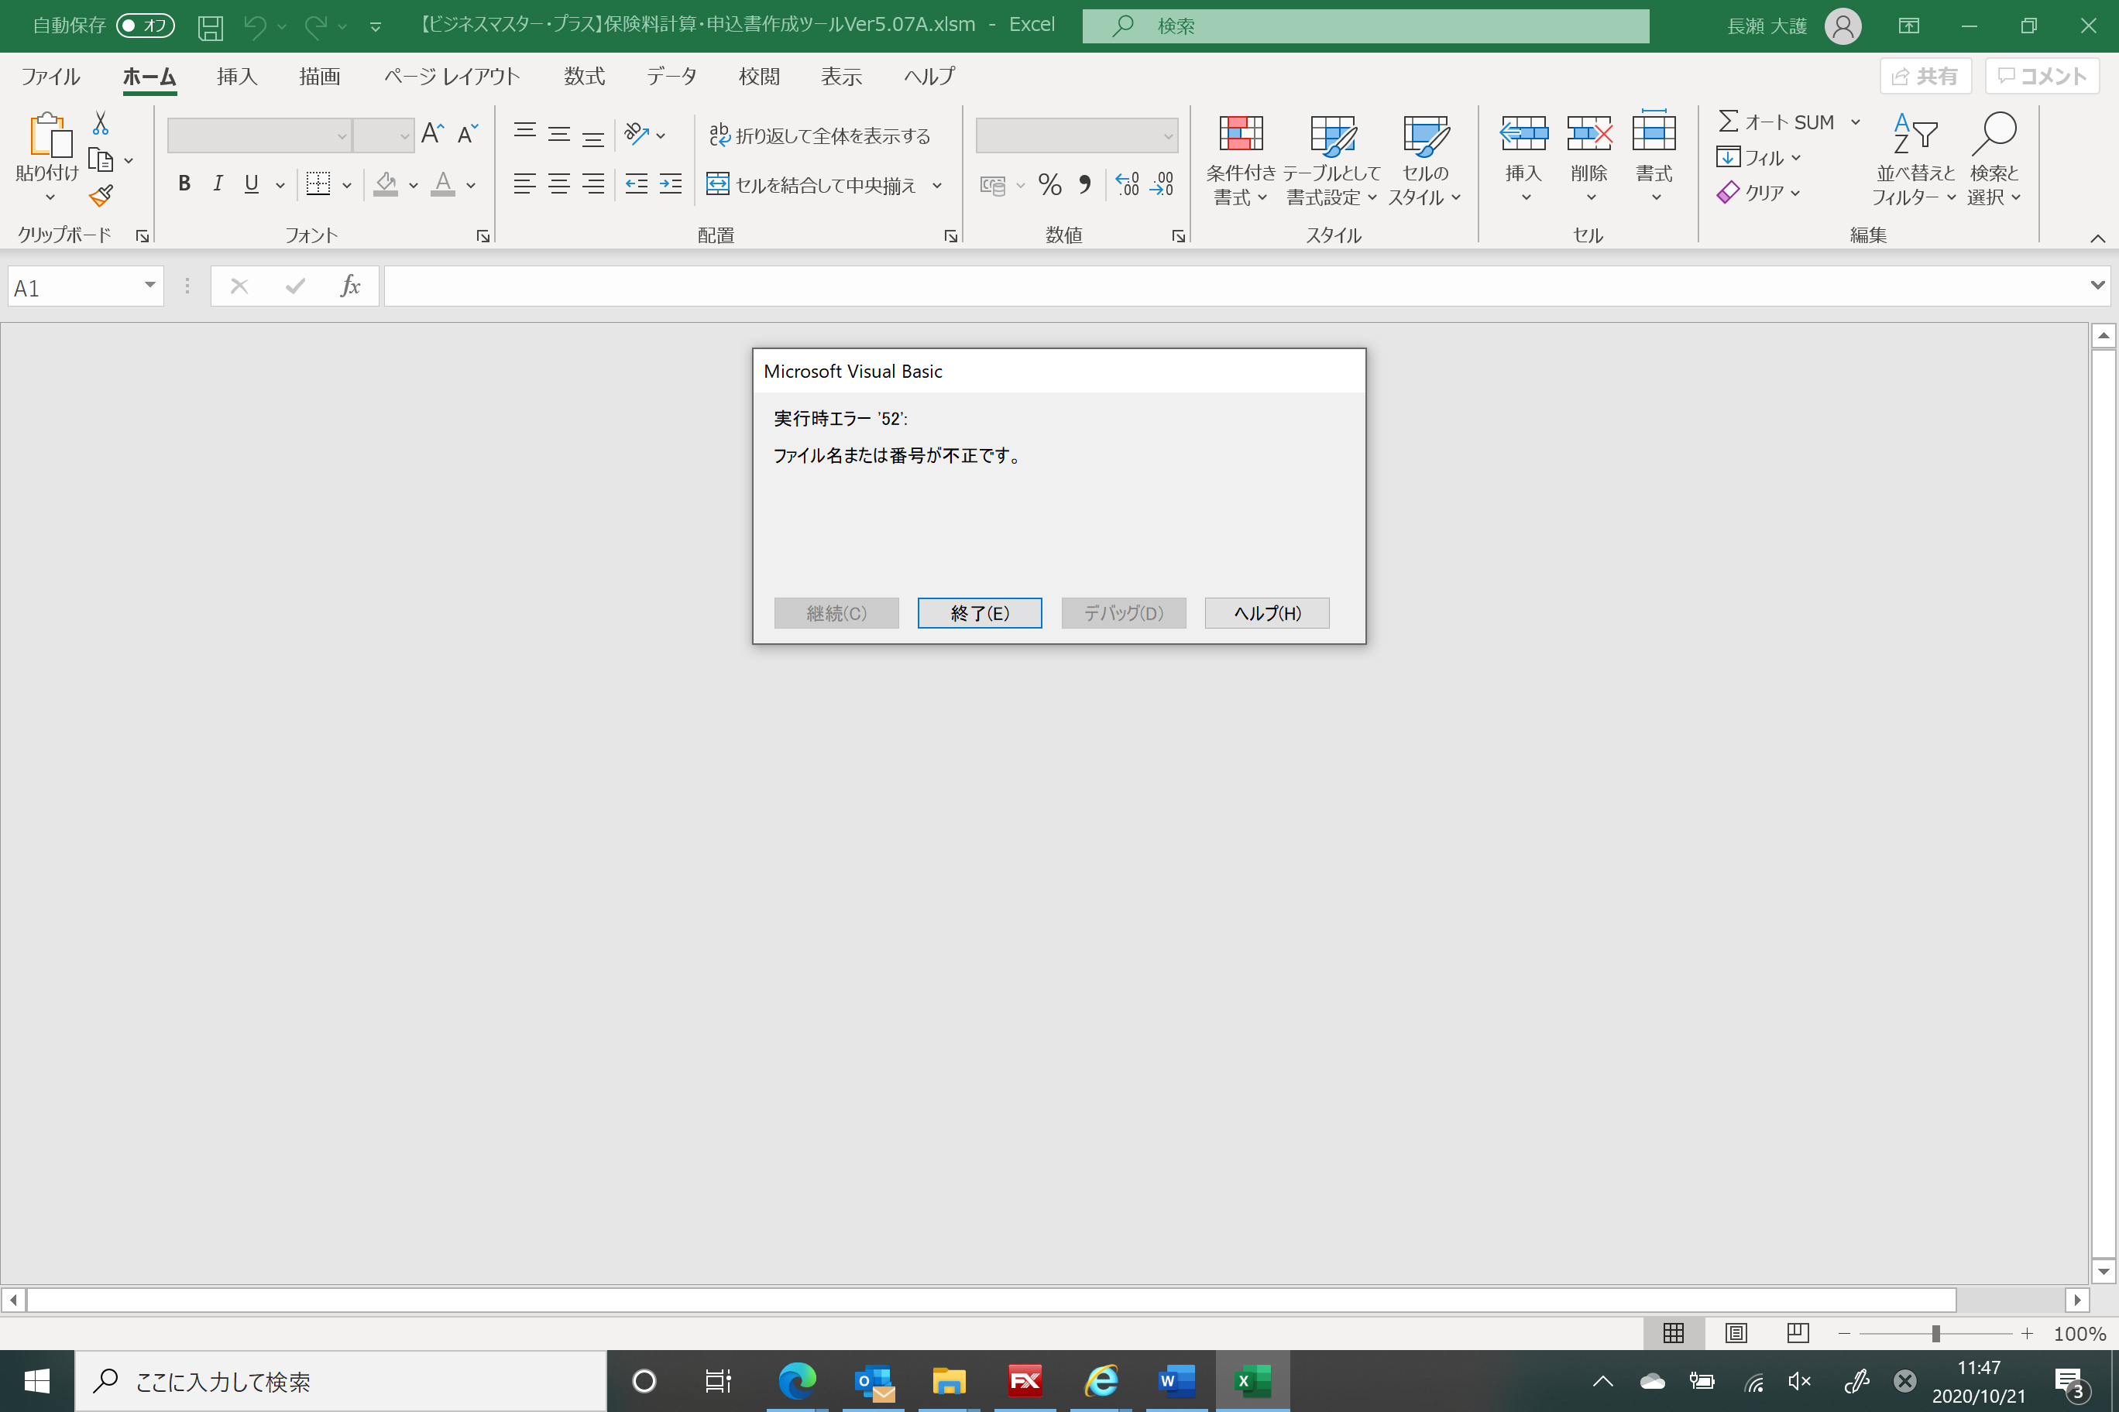2119x1412 pixels.
Task: Apply percent style to numbers
Action: pyautogui.click(x=1049, y=184)
